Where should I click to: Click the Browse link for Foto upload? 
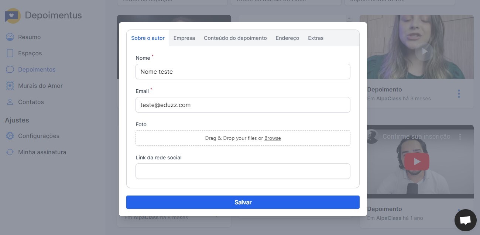click(x=272, y=138)
